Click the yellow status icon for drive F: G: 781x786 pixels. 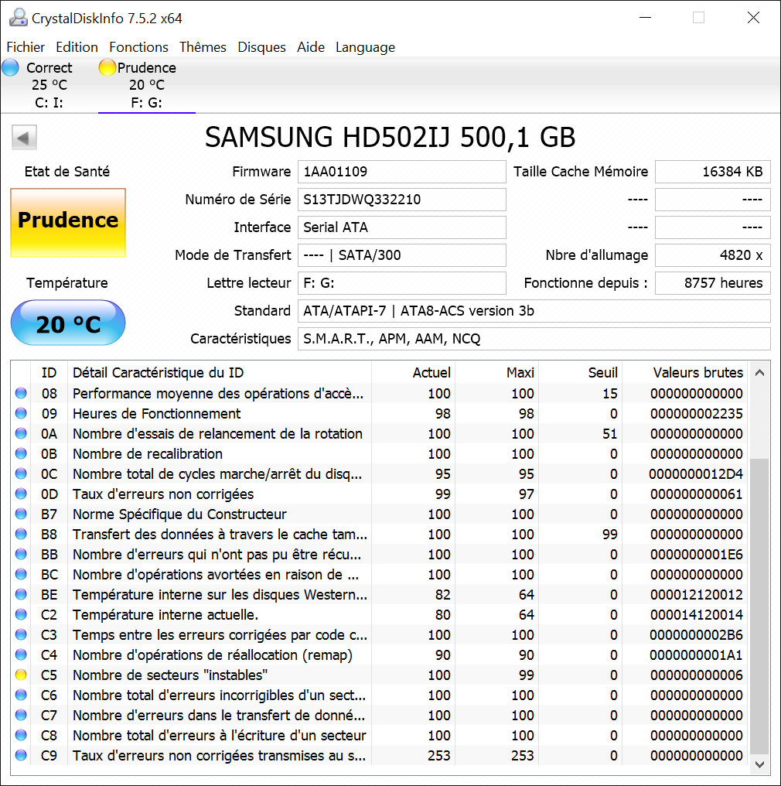tap(107, 67)
